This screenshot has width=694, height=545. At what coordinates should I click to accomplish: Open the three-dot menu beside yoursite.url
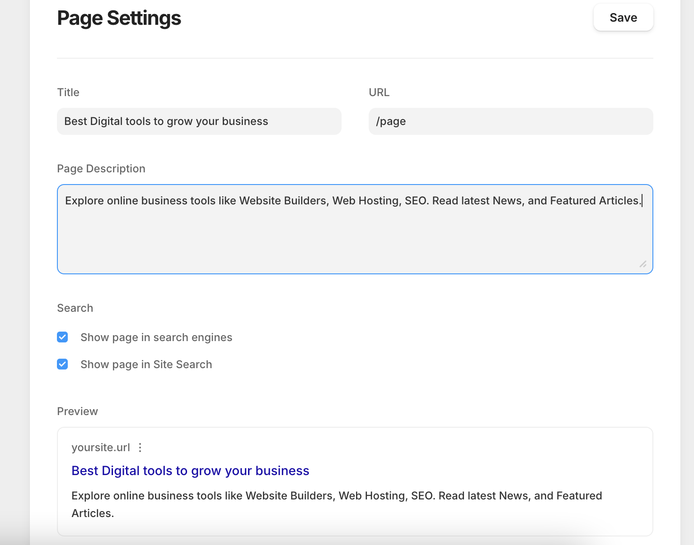coord(140,448)
